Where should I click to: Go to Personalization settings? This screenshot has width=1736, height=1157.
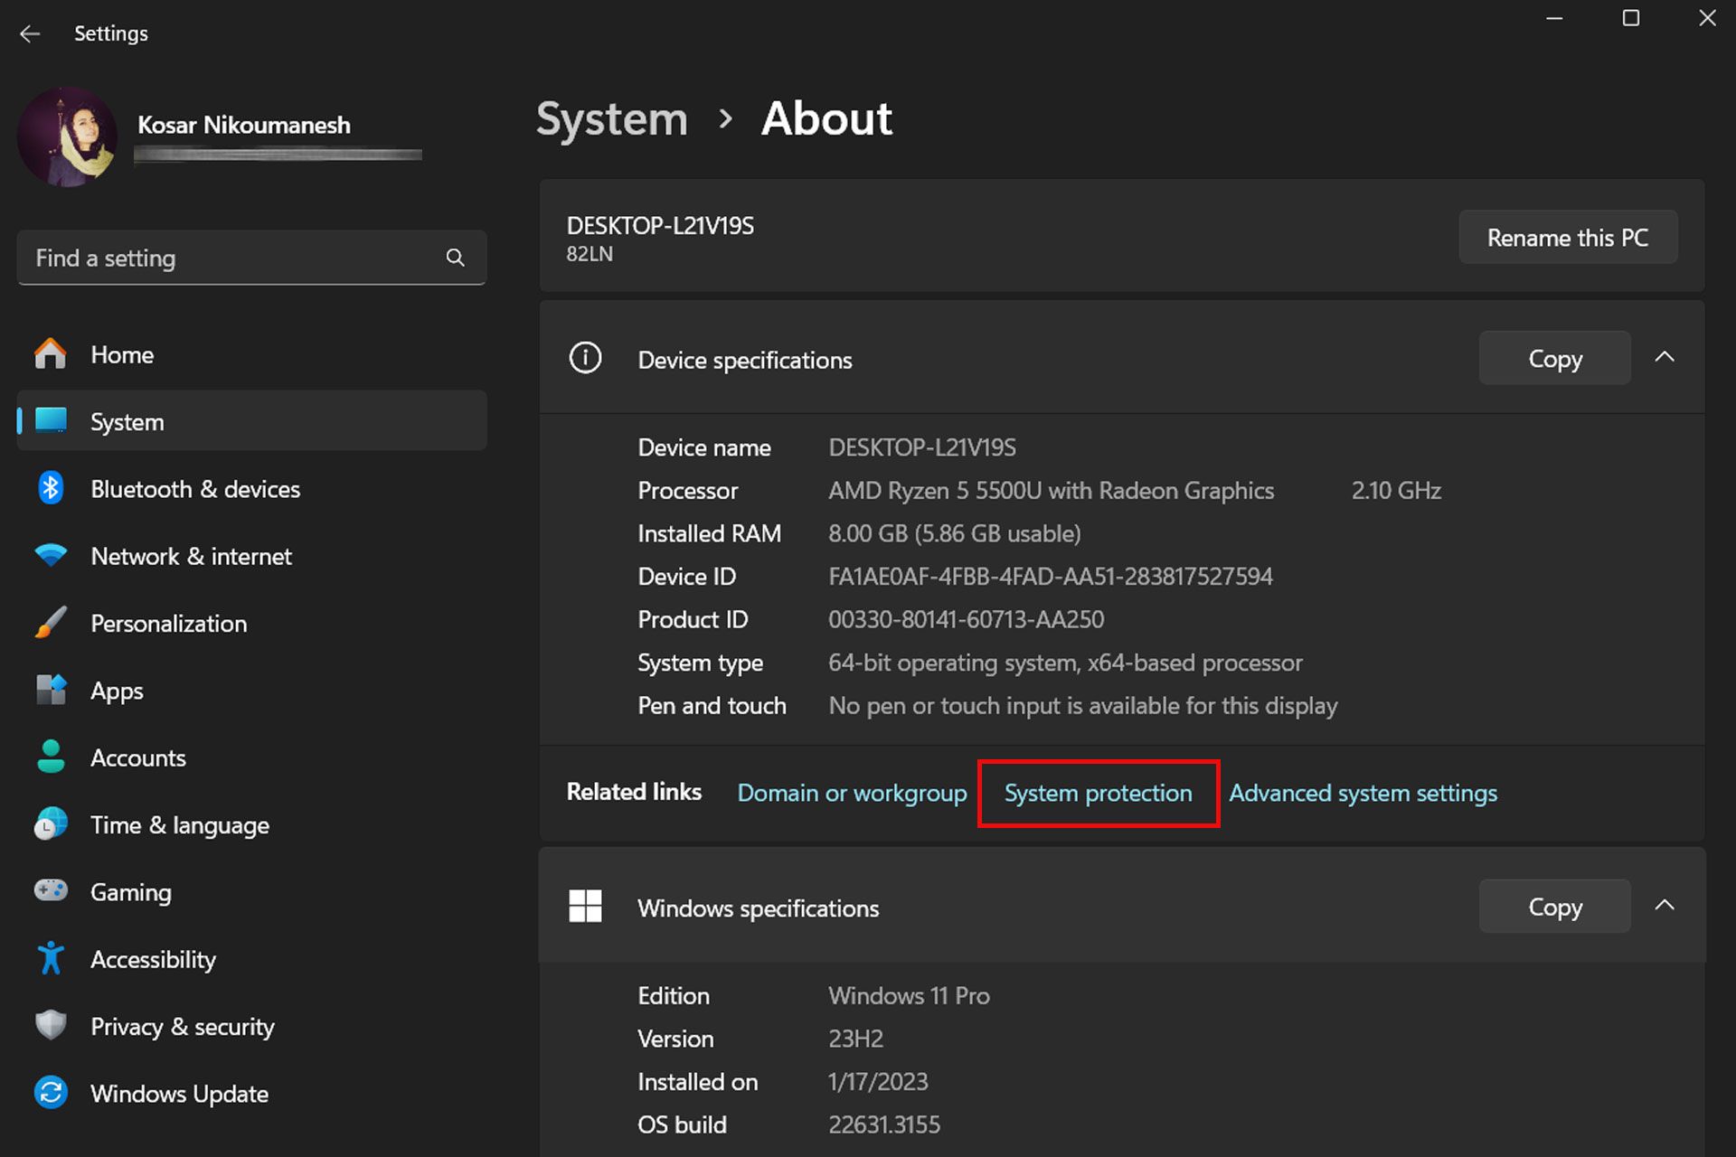251,623
